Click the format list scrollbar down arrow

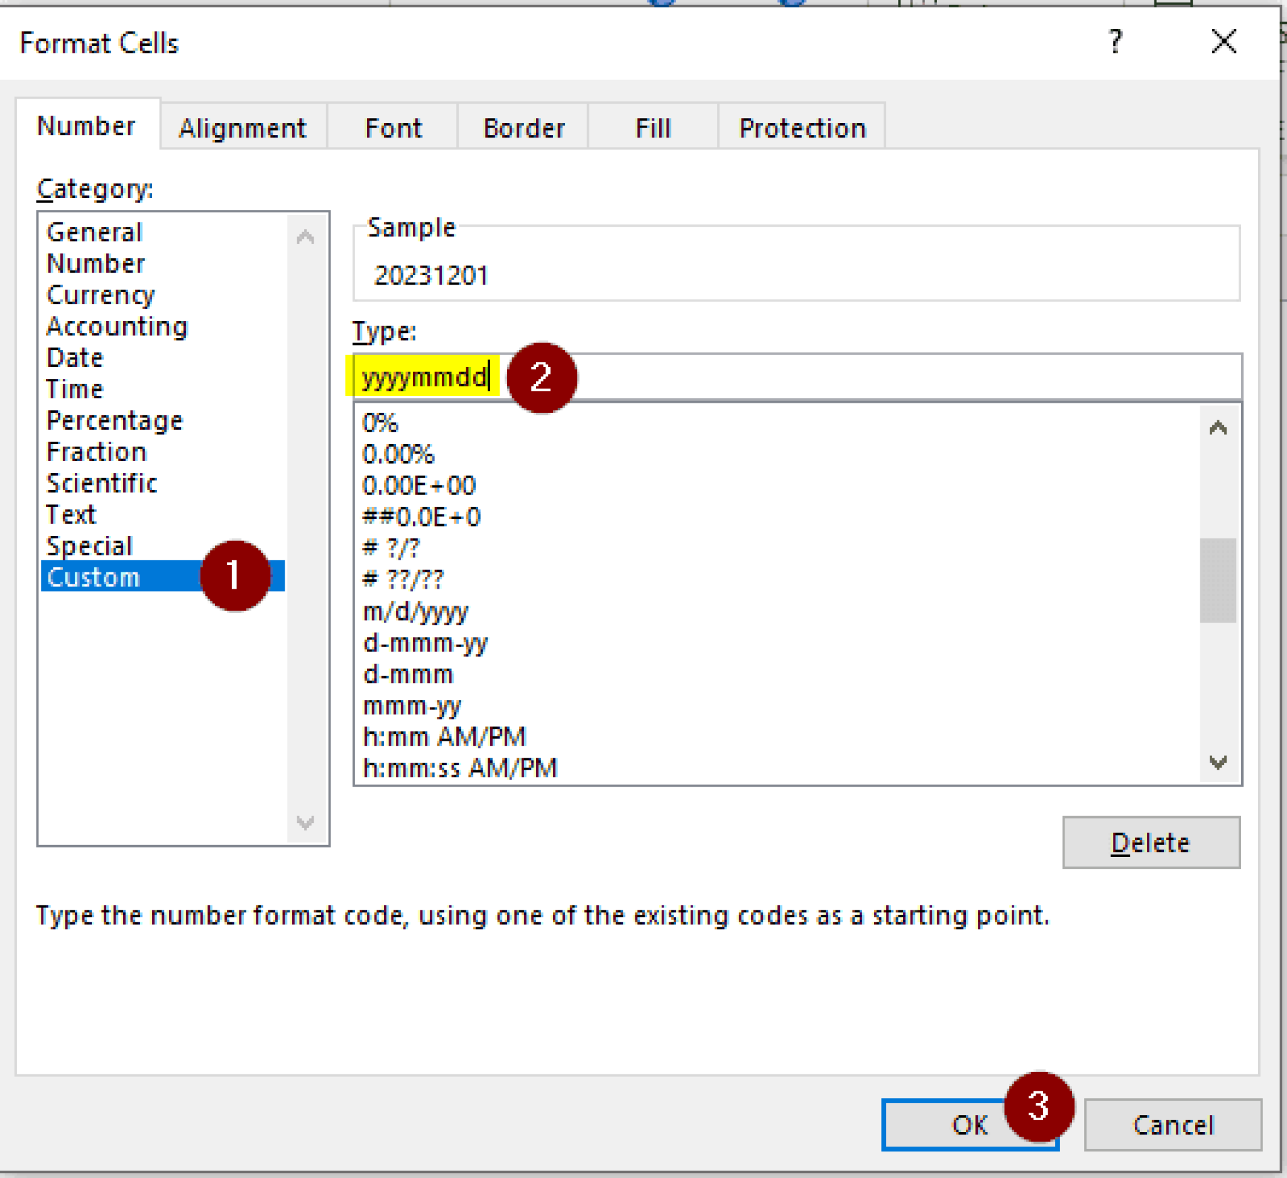[x=1218, y=762]
